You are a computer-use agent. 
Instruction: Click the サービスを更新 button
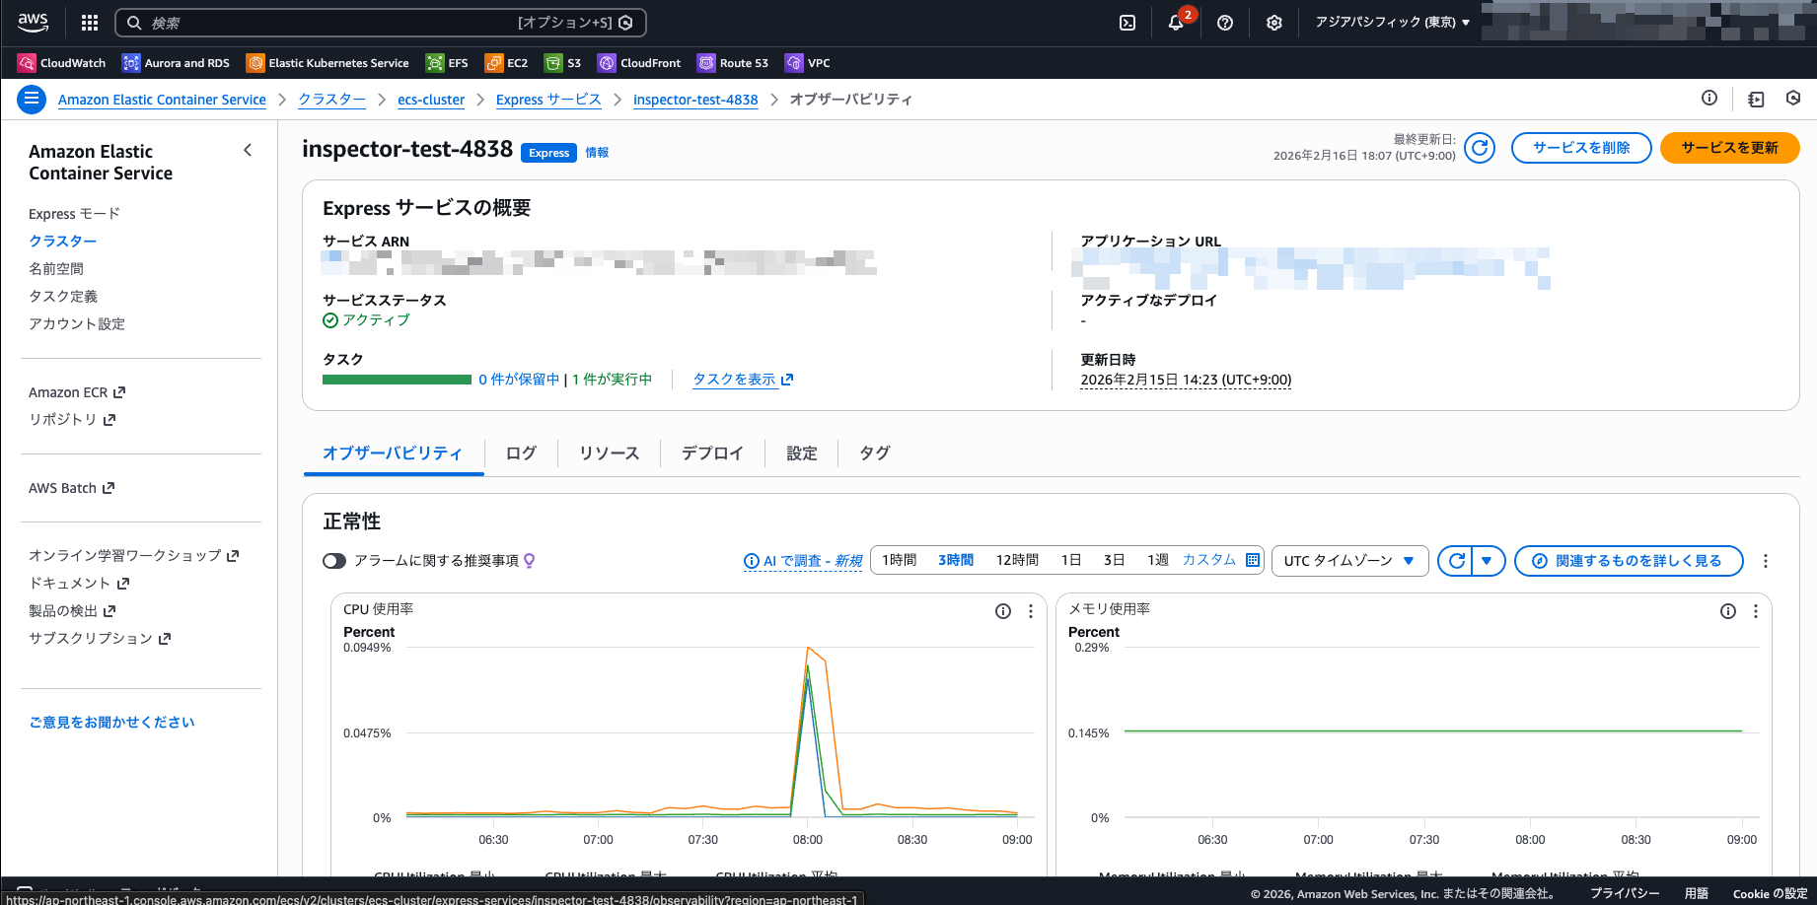coord(1729,148)
